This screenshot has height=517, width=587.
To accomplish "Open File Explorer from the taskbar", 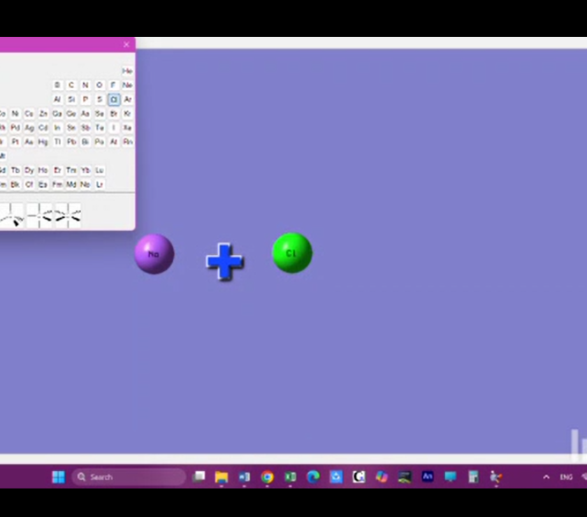I will click(222, 477).
